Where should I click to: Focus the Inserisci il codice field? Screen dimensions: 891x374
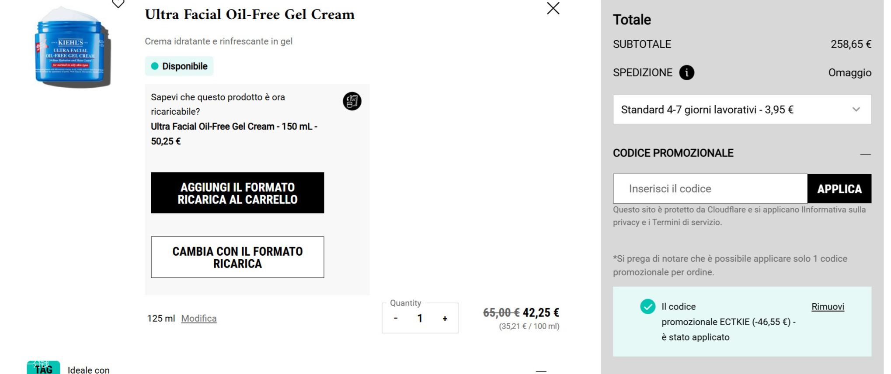(710, 189)
